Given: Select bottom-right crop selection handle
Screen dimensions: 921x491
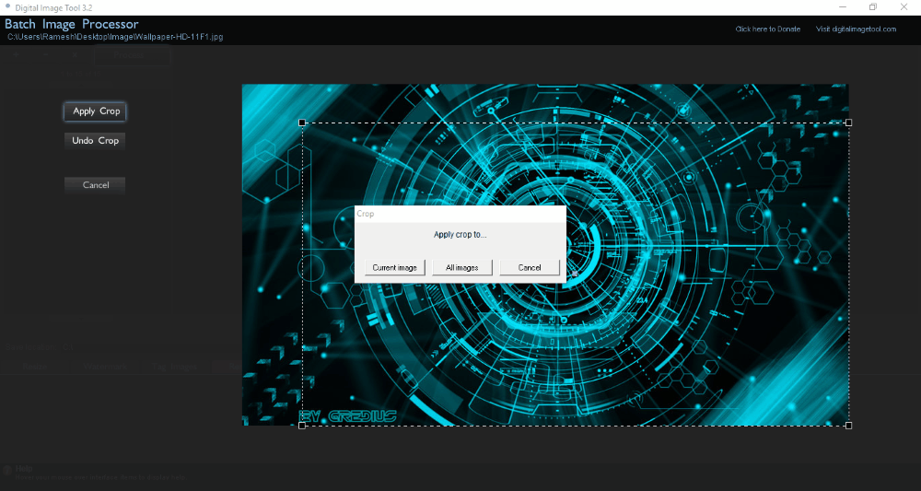Looking at the screenshot, I should click(849, 426).
